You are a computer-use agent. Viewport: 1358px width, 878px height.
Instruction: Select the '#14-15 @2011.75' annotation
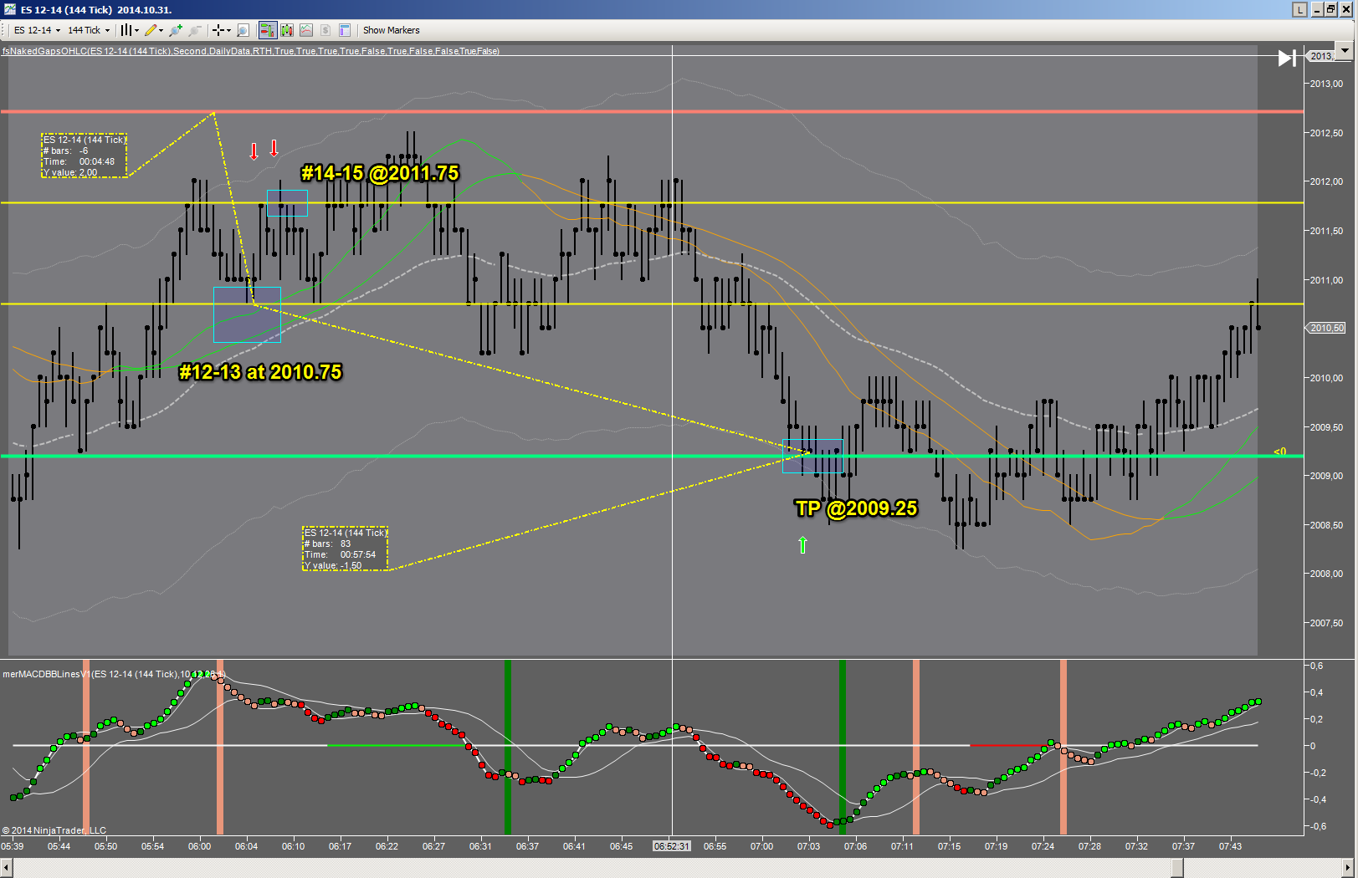[380, 173]
